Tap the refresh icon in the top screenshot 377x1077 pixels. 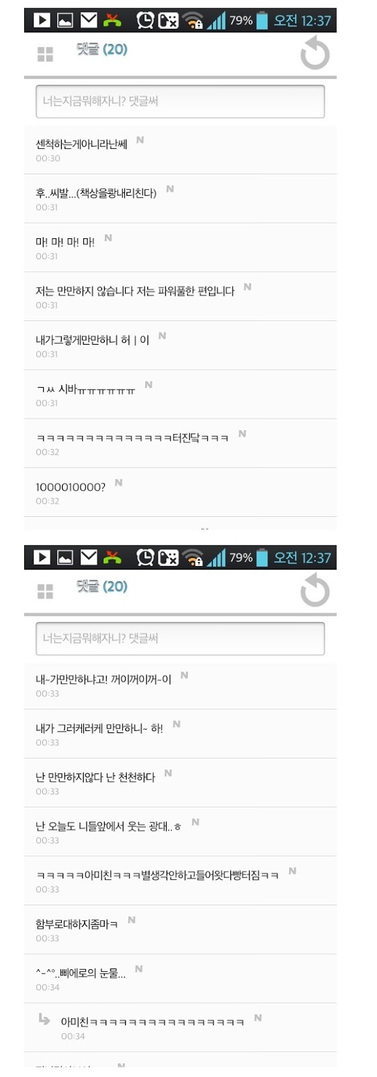click(315, 53)
